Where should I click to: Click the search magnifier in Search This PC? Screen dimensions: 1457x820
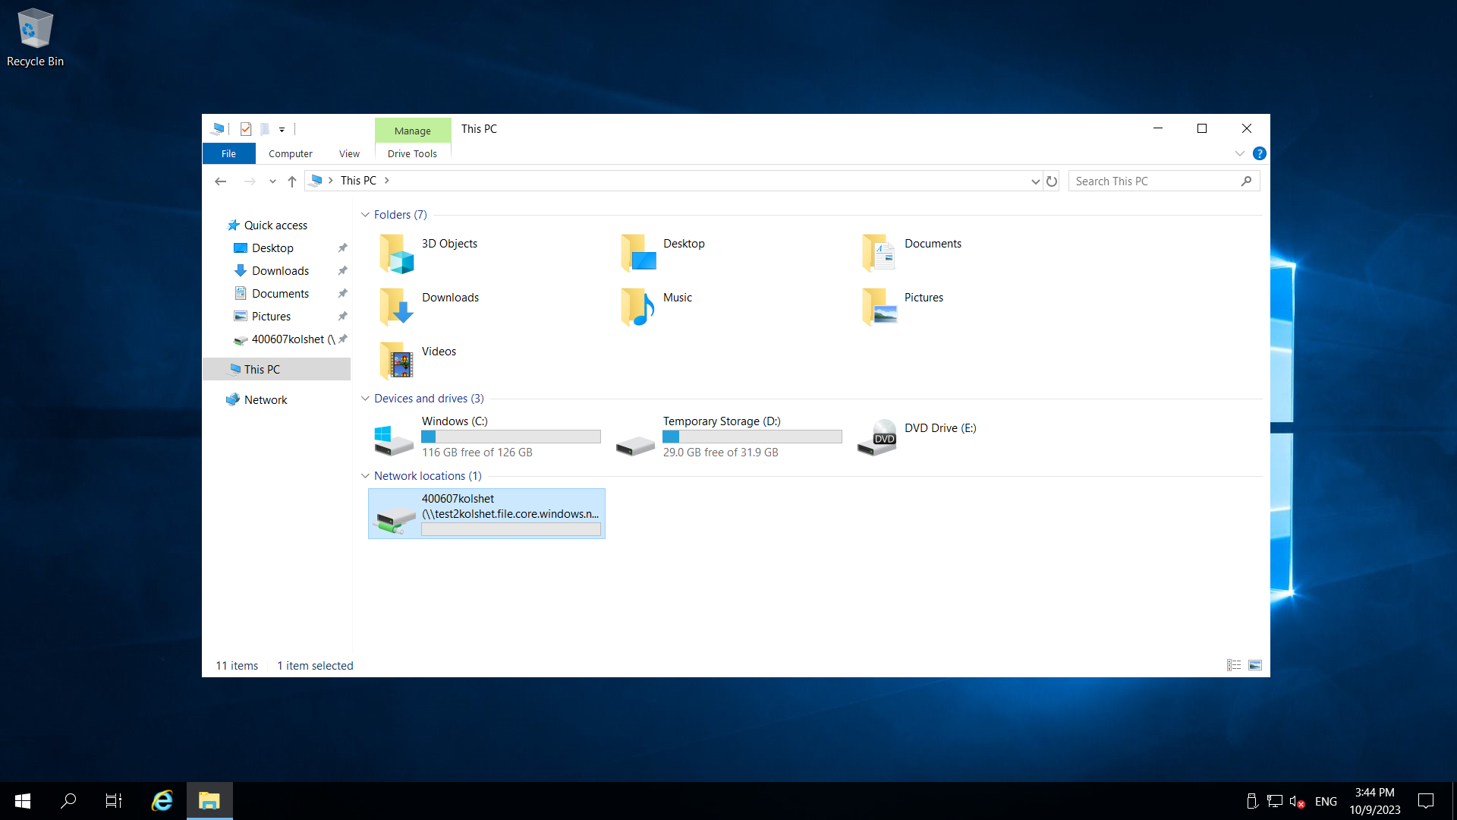coord(1247,181)
